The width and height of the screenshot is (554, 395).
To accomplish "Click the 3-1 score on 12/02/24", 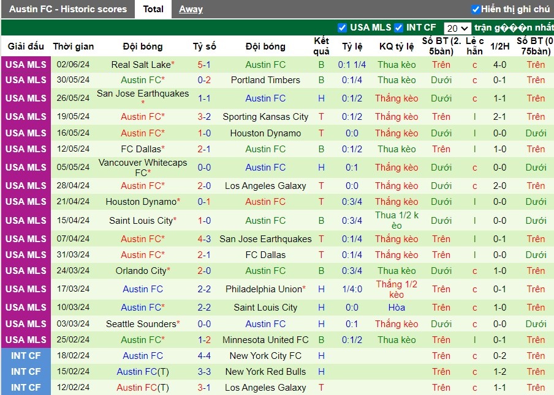I will (204, 388).
